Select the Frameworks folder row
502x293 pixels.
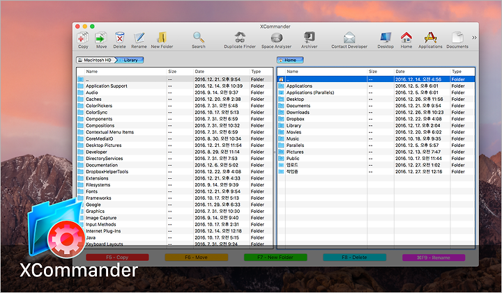tap(175, 198)
